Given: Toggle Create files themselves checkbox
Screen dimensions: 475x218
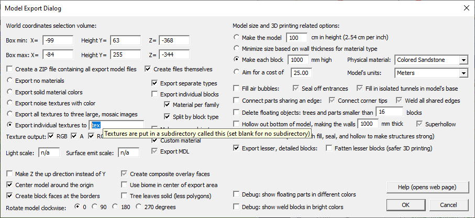Looking at the screenshot, I should [148, 69].
